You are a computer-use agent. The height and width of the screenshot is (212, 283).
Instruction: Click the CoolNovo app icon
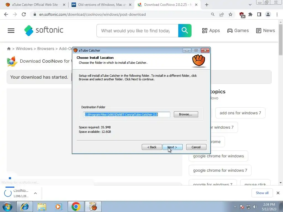click(x=12, y=61)
